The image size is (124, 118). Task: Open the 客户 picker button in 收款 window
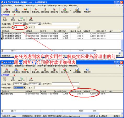pos(78,27)
